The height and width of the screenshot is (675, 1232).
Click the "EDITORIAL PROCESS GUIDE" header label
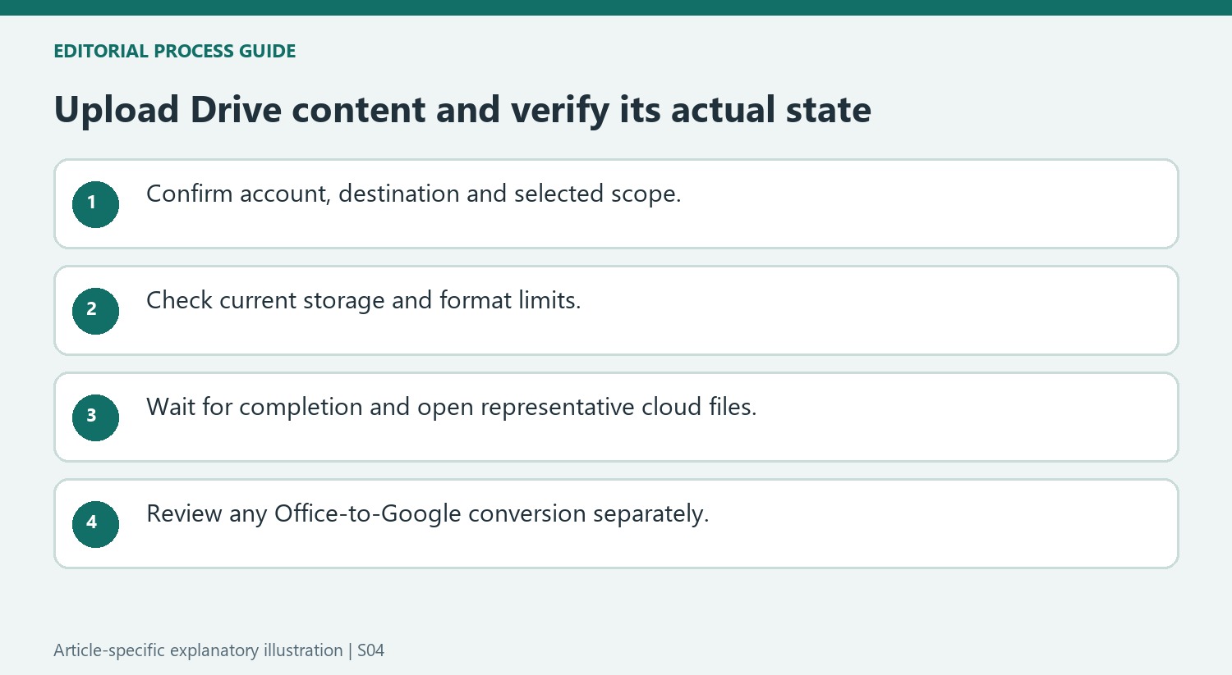coord(175,51)
